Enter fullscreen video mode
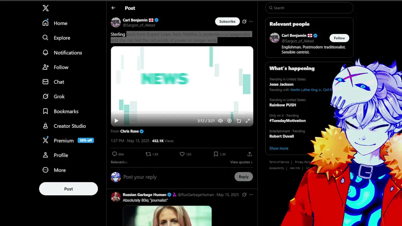 point(248,121)
